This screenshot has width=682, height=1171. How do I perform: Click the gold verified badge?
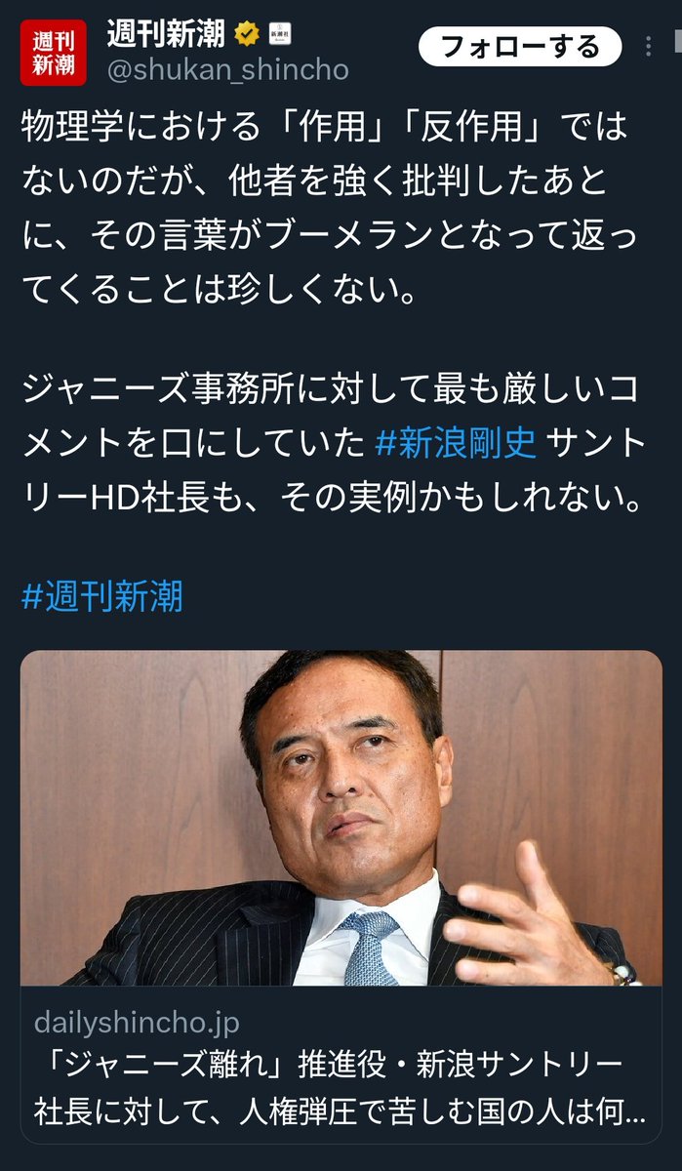pyautogui.click(x=249, y=36)
